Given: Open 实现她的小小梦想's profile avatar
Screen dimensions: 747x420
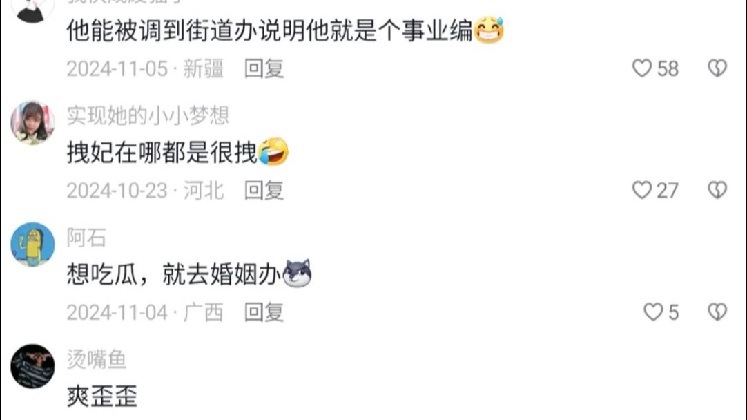Looking at the screenshot, I should coord(32,122).
